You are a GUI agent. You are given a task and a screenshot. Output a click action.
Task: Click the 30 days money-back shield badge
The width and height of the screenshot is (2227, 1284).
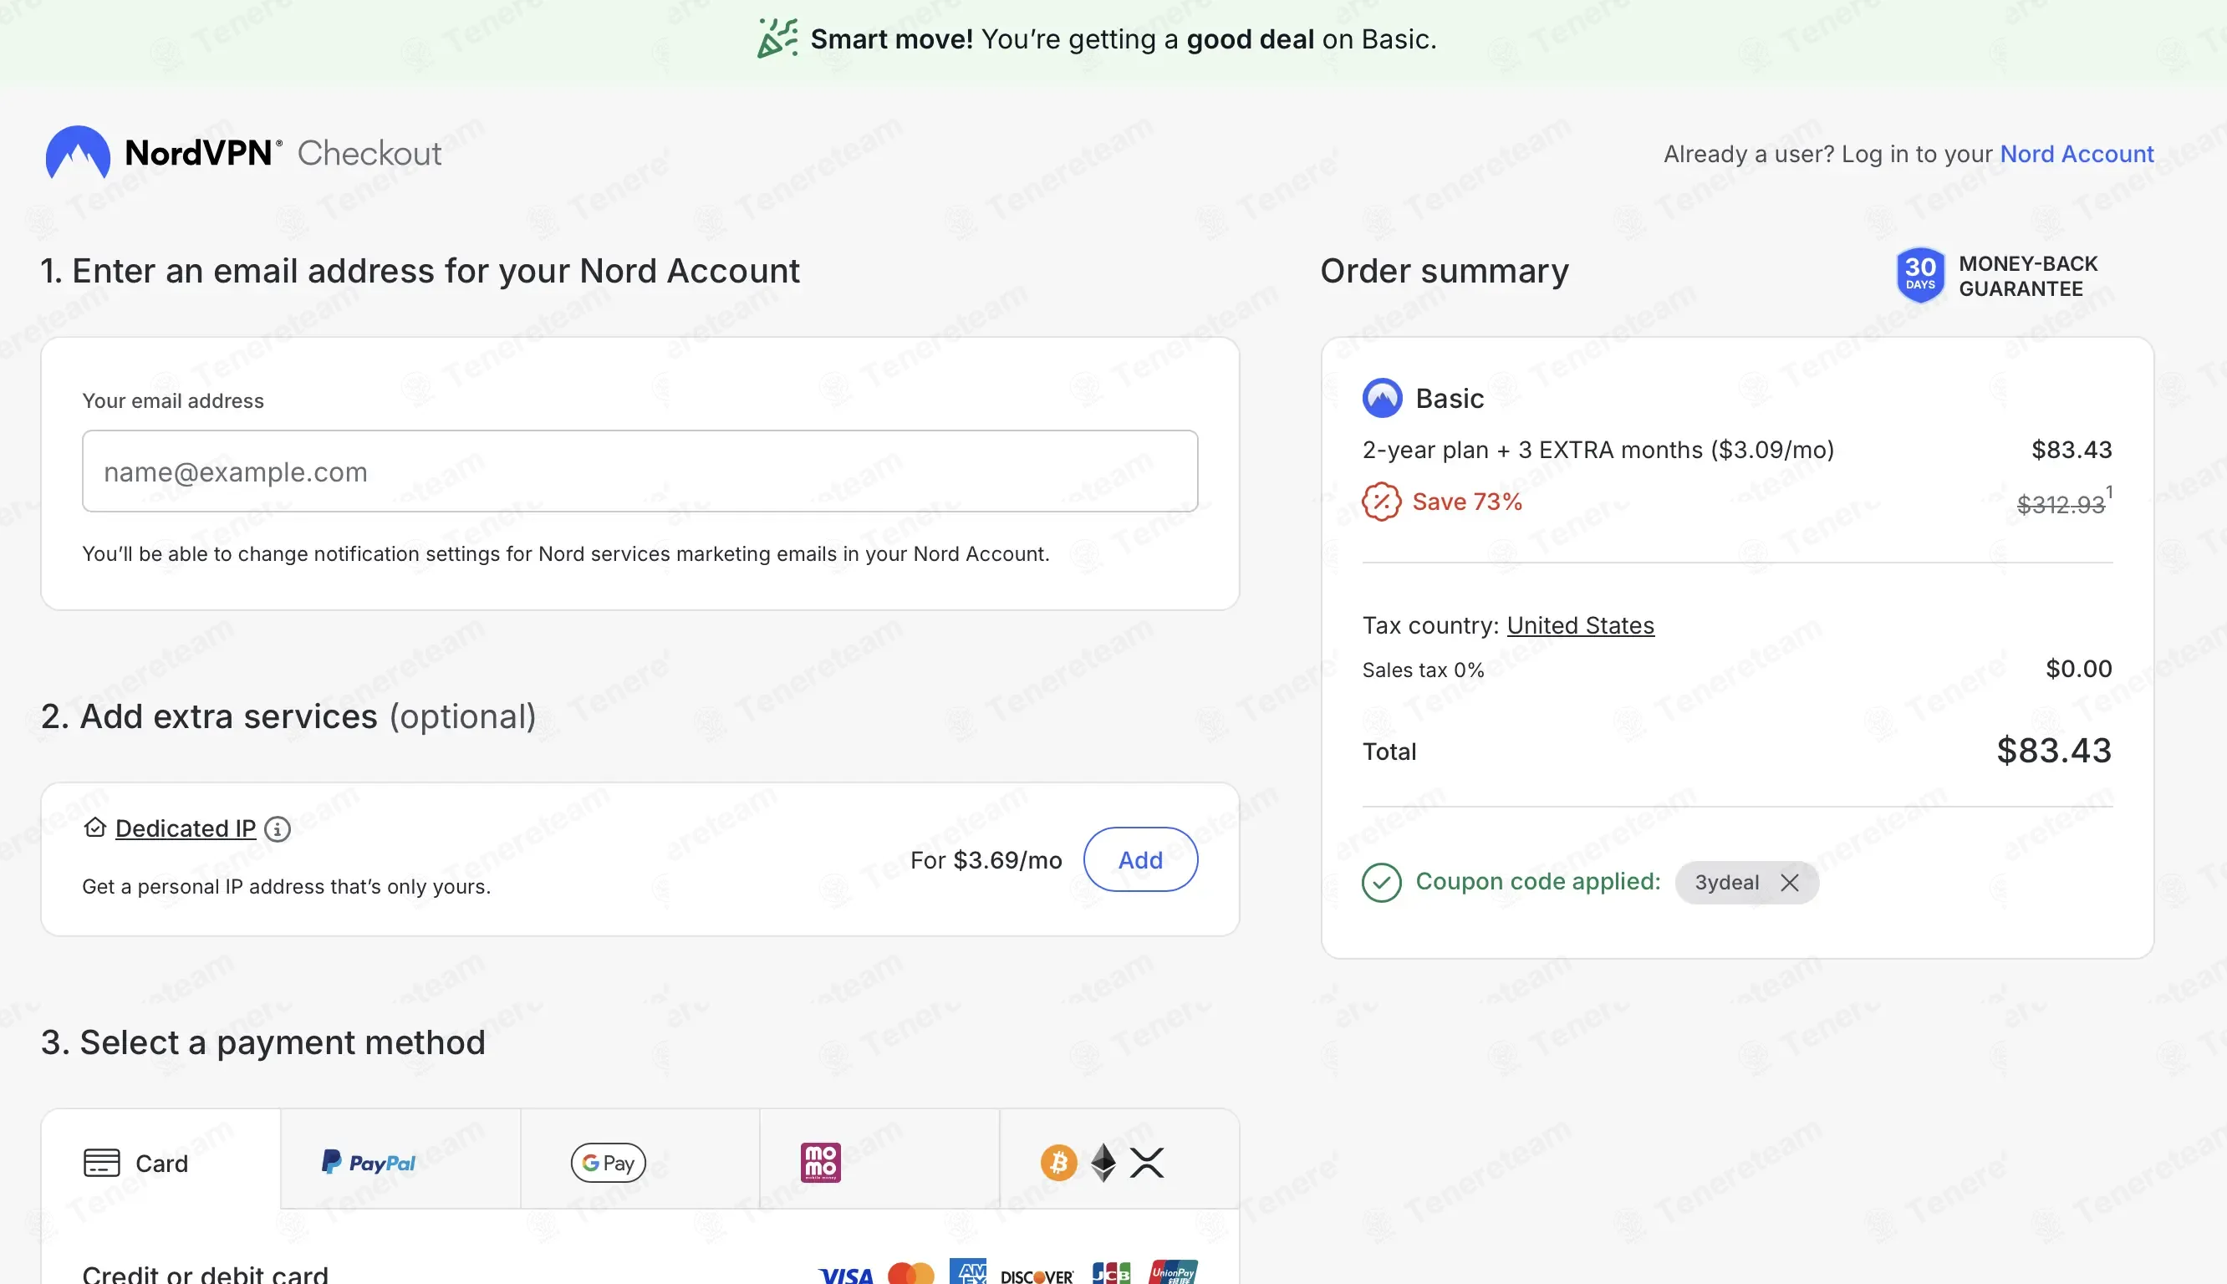pyautogui.click(x=1919, y=275)
